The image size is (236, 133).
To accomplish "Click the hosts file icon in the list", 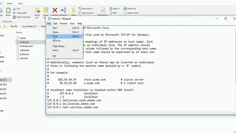I will [18, 38].
